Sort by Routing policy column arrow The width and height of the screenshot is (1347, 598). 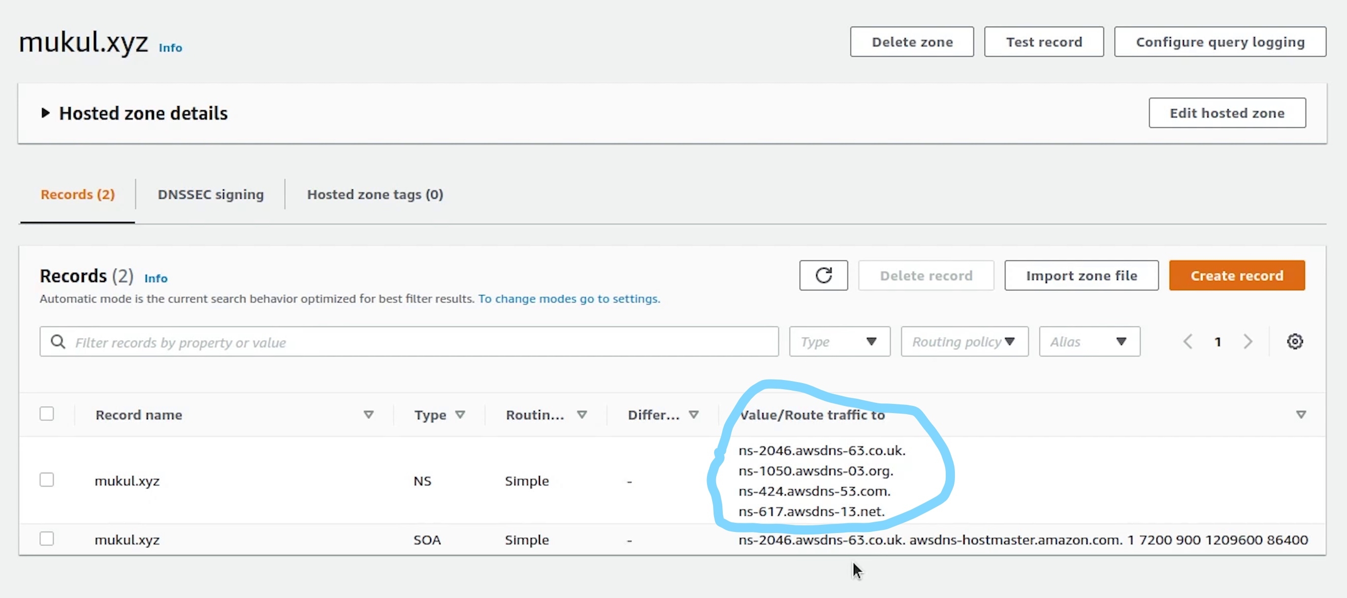(x=582, y=415)
